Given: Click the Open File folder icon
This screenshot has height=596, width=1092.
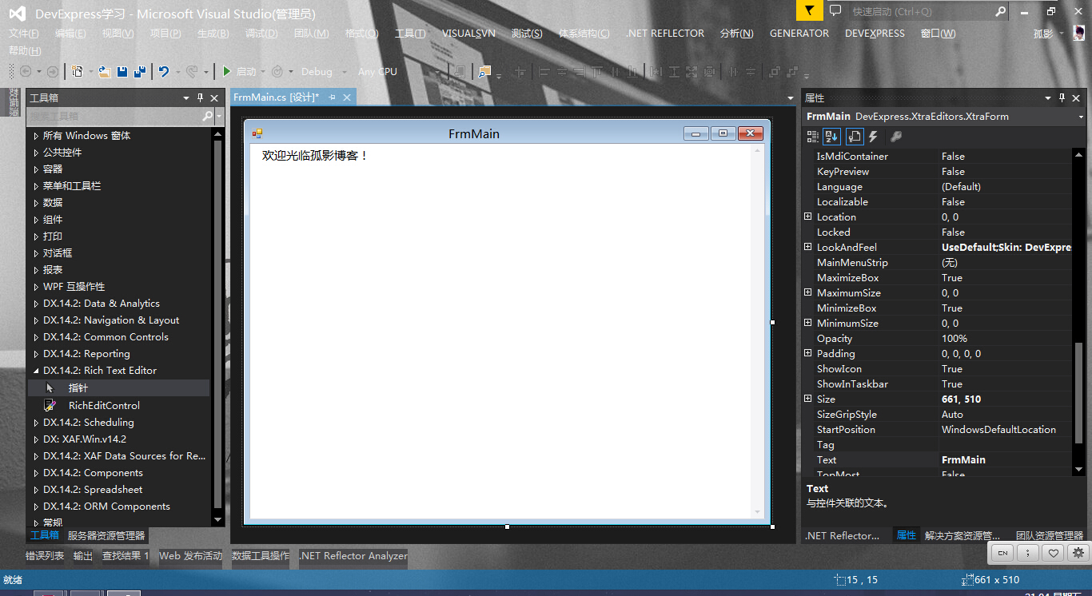Looking at the screenshot, I should pos(104,71).
